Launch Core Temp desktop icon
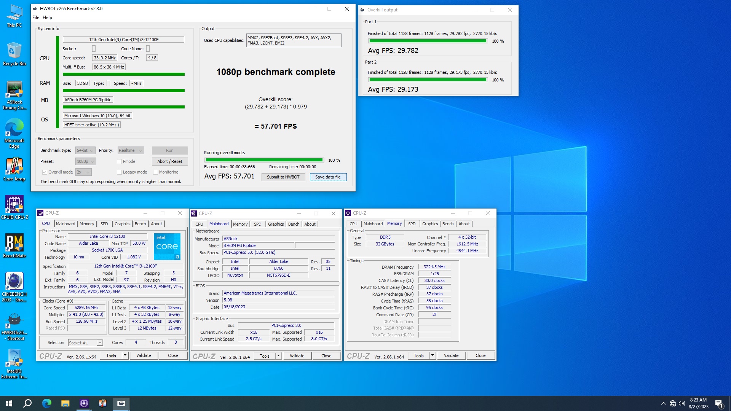731x411 pixels. (x=14, y=169)
